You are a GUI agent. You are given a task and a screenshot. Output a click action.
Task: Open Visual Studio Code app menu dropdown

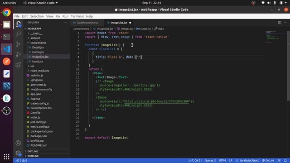(40, 3)
